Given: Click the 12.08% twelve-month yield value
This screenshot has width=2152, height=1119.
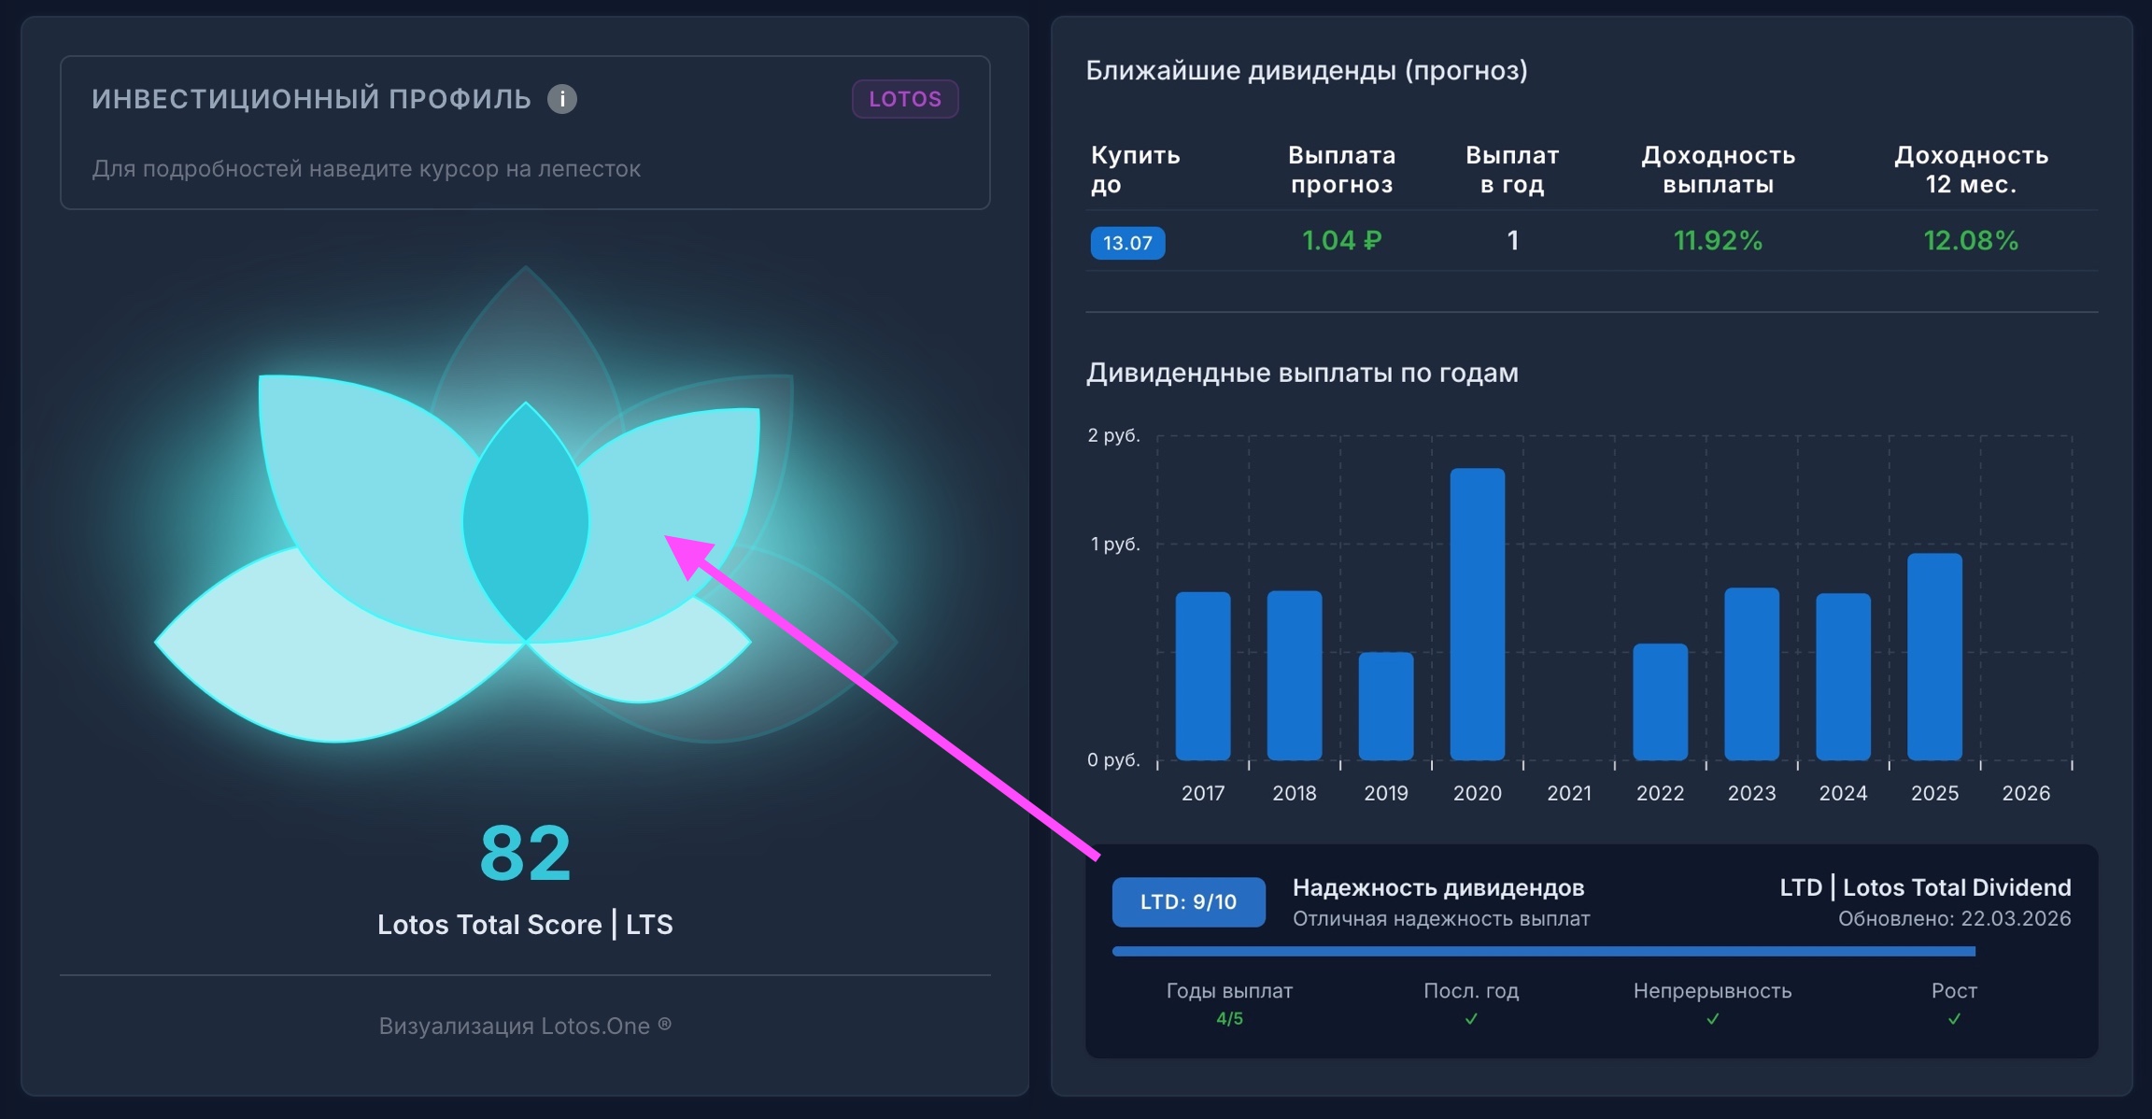Looking at the screenshot, I should click(1970, 241).
